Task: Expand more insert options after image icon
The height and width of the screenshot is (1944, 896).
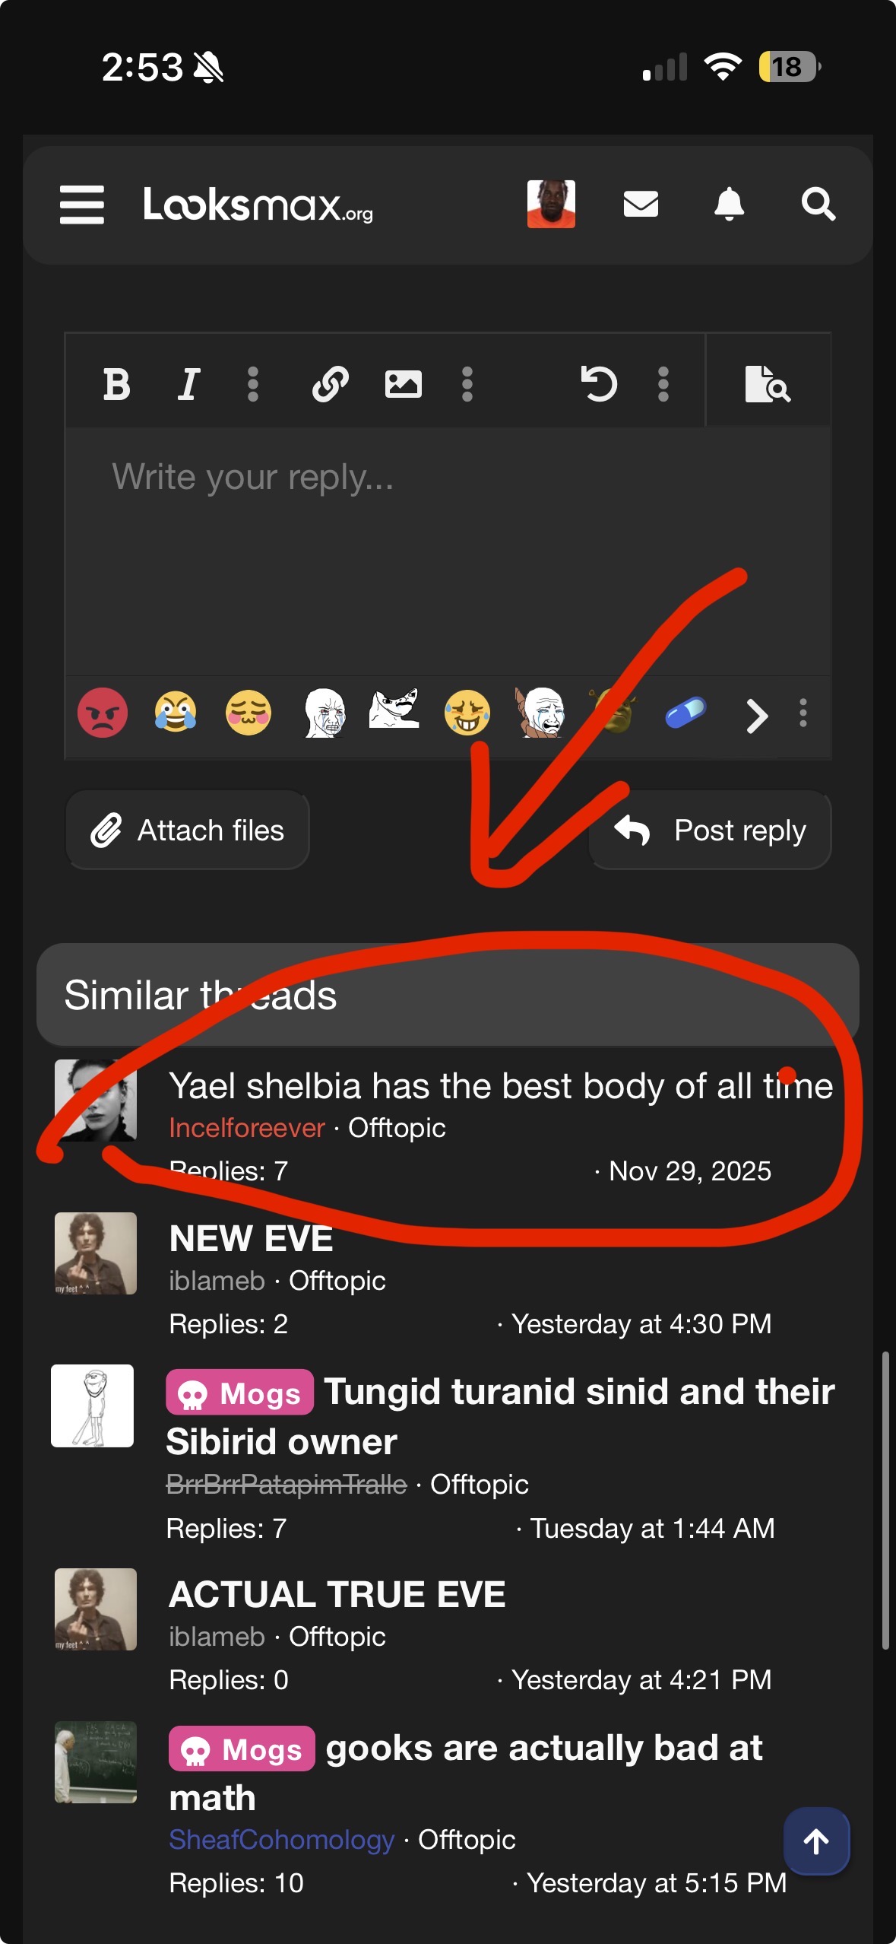Action: 467,384
